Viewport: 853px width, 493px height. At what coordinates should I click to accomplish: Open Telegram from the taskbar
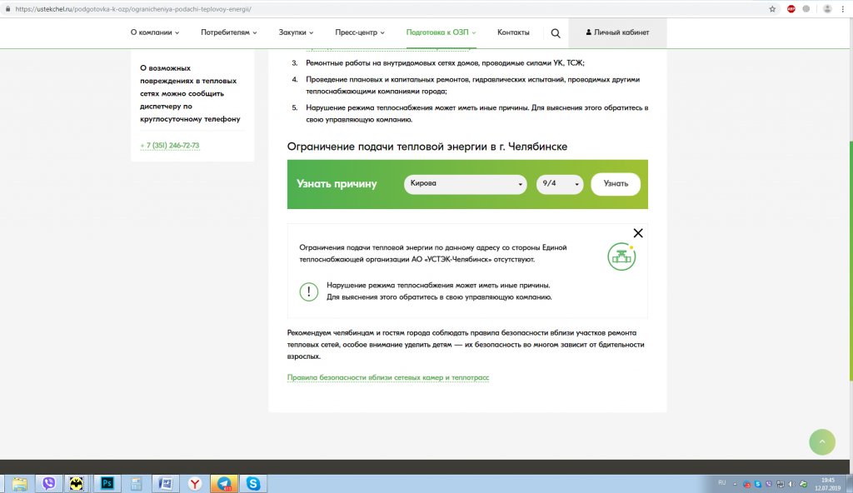click(223, 483)
